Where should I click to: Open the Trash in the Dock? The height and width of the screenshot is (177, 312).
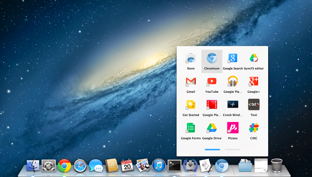276,165
